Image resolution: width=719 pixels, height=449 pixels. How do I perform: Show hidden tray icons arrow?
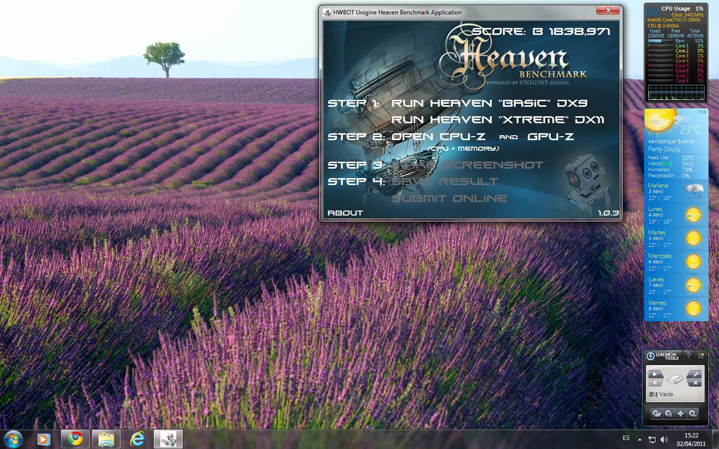tap(640, 440)
